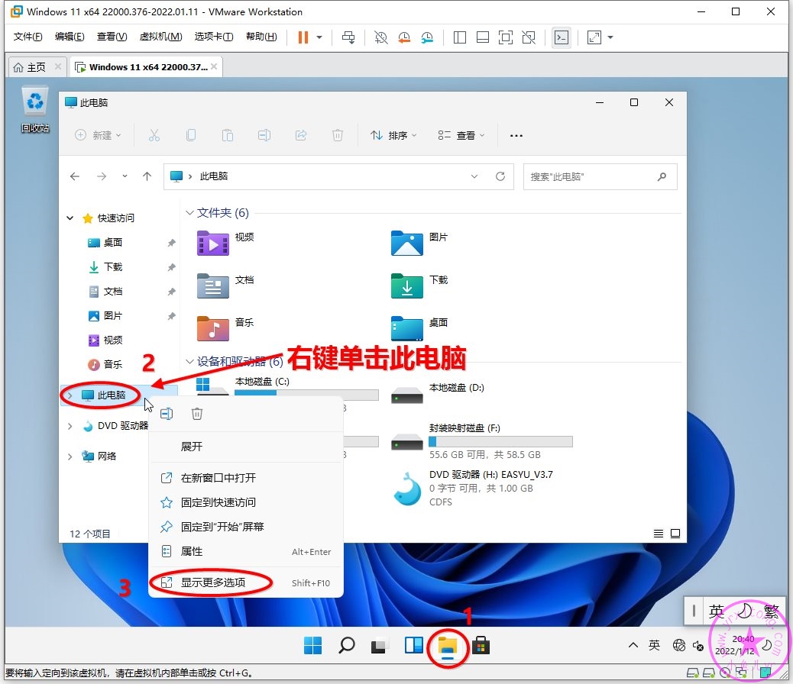This screenshot has width=793, height=684.
Task: Open the 虚拟机(M) menu in VMware
Action: pyautogui.click(x=161, y=37)
